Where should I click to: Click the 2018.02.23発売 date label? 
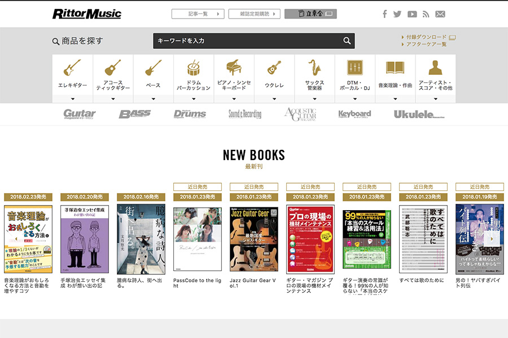28,197
